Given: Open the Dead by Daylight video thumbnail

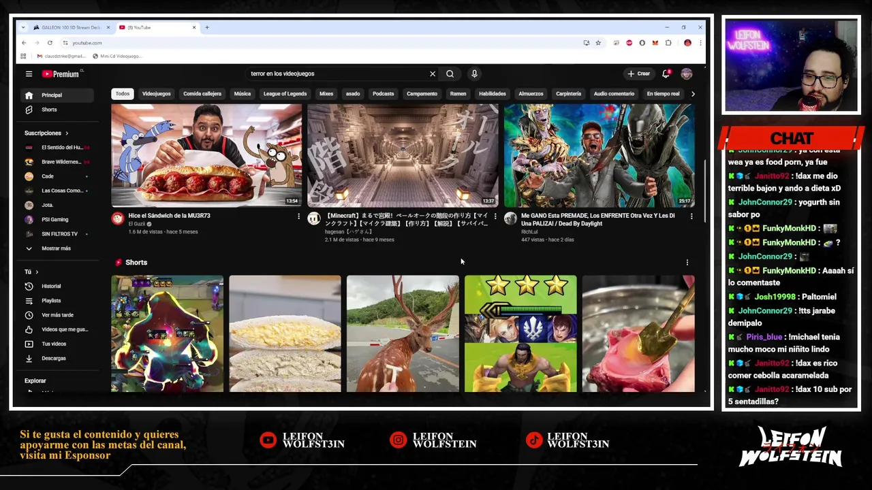Looking at the screenshot, I should tap(599, 155).
